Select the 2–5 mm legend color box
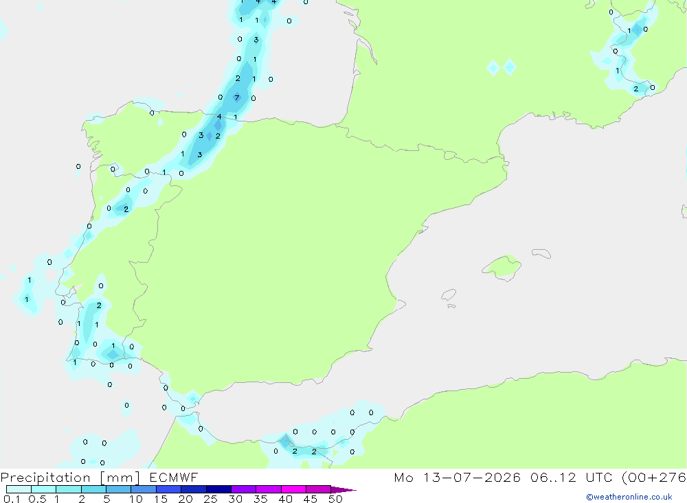 93,489
